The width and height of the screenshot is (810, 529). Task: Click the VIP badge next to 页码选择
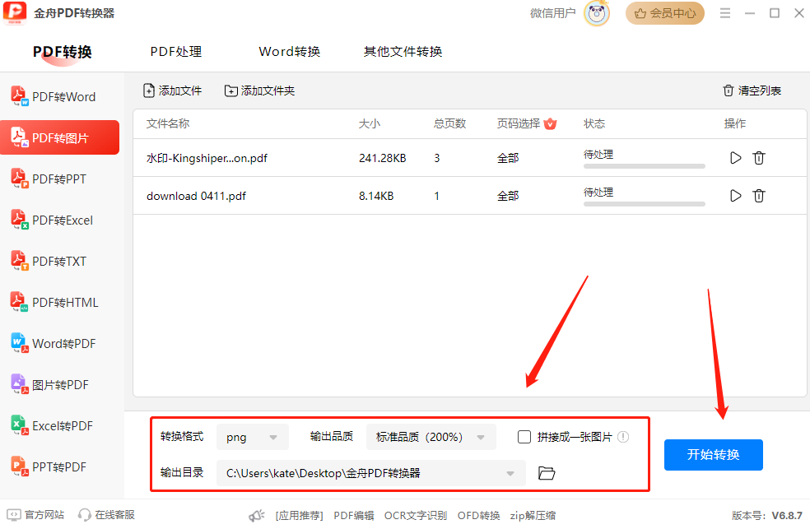[550, 124]
